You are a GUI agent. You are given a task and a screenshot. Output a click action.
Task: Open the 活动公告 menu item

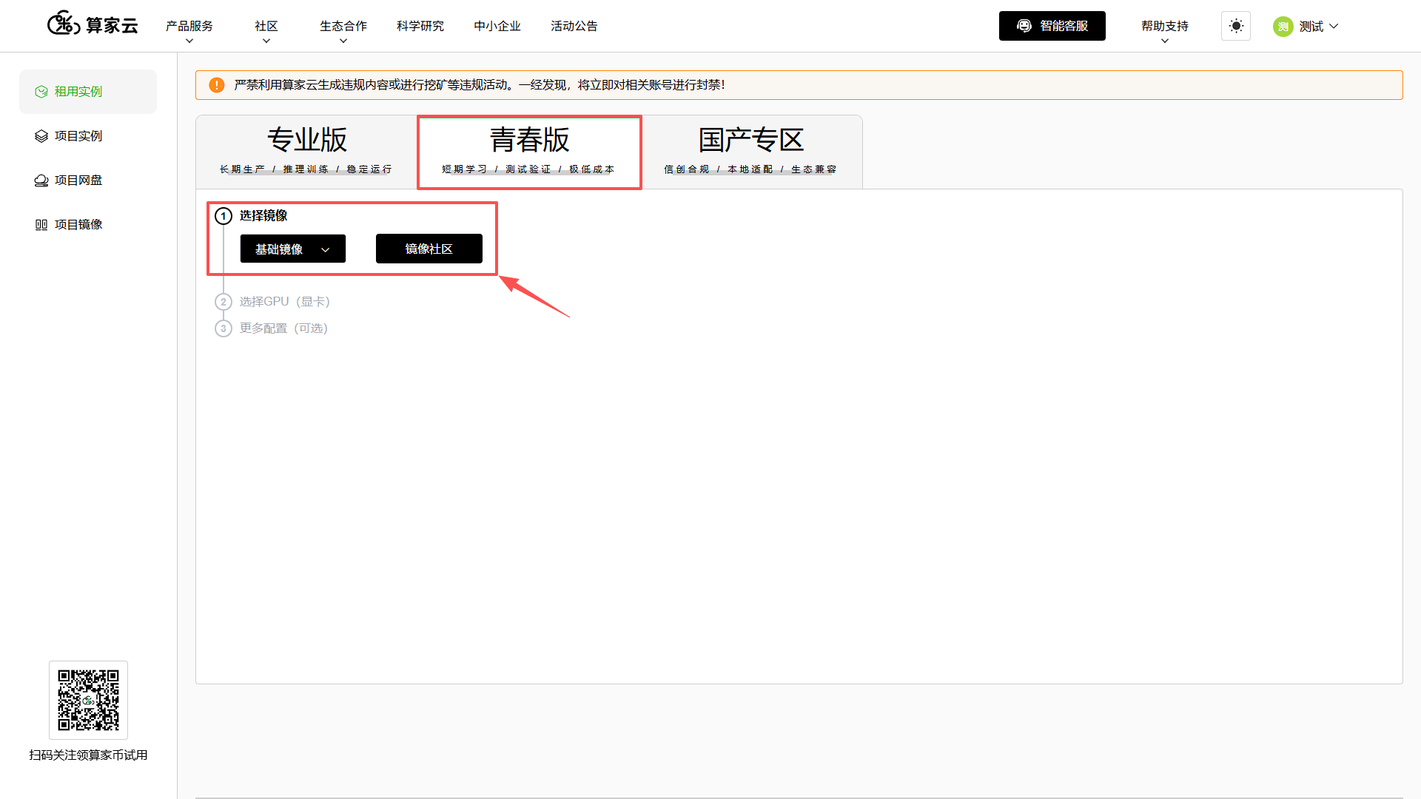(x=574, y=26)
